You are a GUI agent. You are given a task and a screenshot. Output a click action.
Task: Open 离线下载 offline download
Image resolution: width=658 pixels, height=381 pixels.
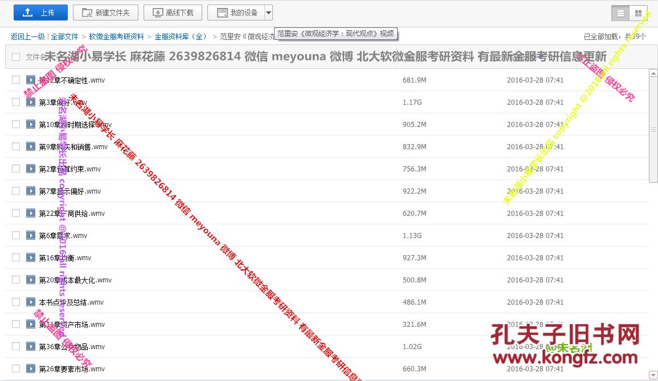point(173,13)
